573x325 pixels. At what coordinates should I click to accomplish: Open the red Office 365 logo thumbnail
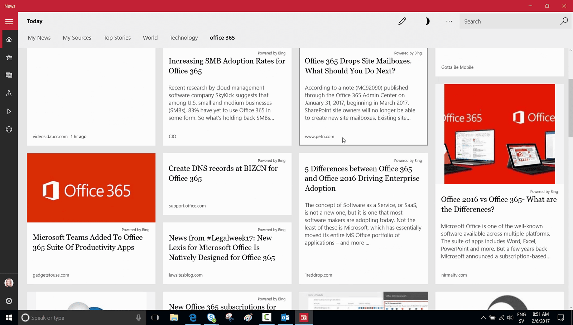coord(91,188)
